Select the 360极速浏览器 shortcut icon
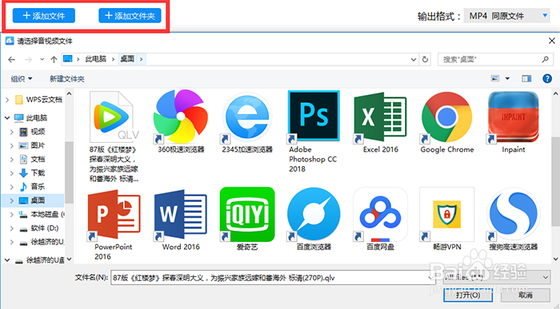 pyautogui.click(x=181, y=122)
